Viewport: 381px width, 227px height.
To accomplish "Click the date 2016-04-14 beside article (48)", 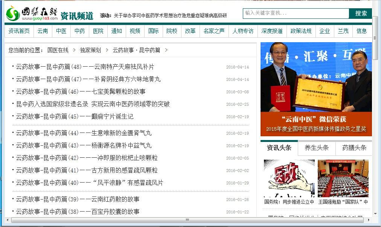I will [238, 67].
